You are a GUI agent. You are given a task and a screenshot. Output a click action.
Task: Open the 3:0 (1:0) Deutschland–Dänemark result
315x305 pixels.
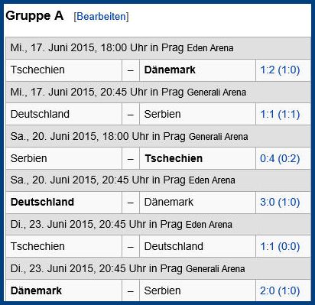[280, 203]
